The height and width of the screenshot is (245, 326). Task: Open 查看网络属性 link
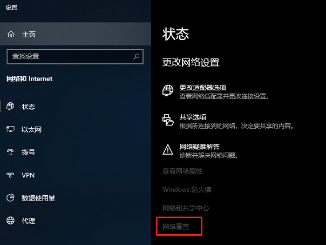tap(182, 171)
